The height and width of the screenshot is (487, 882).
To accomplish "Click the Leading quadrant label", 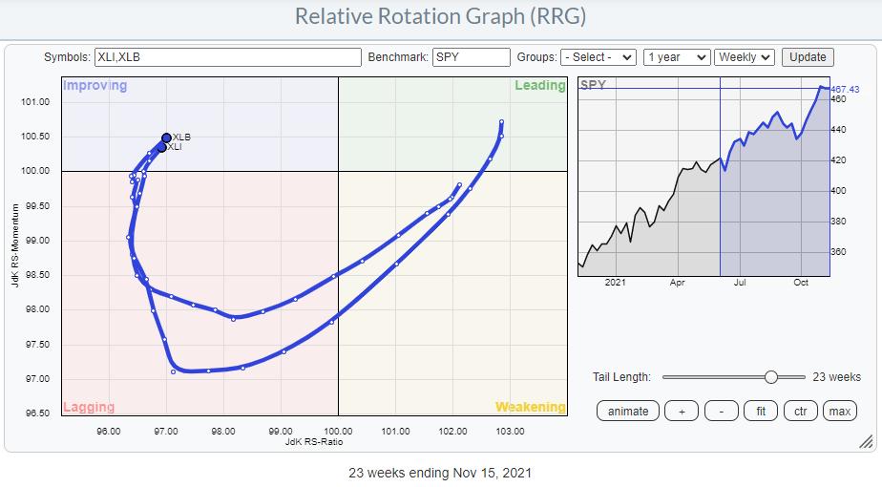I will coord(540,86).
